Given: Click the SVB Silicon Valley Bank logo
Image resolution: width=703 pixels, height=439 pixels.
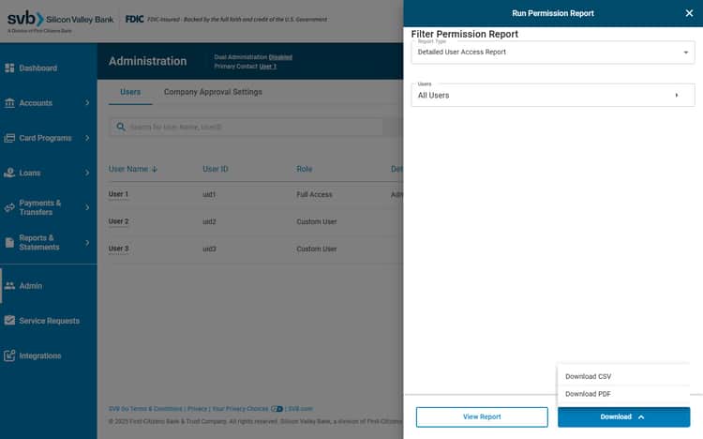Looking at the screenshot, I should click(60, 21).
